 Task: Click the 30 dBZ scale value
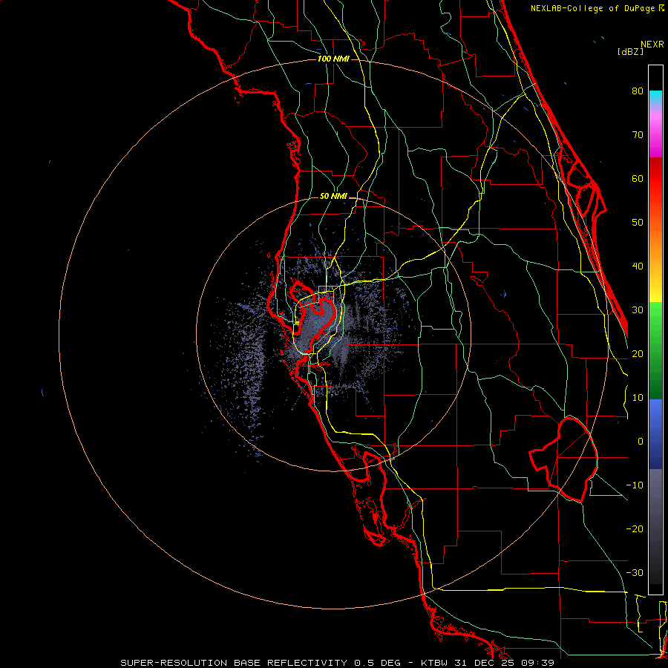(x=638, y=310)
